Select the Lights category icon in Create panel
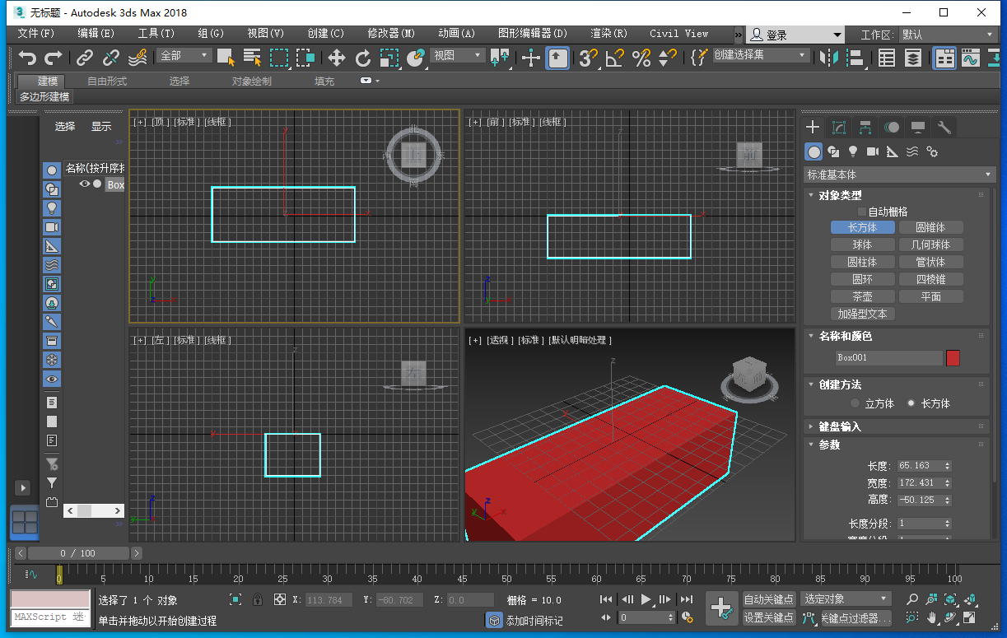Screen dimensions: 1007x638 (x=853, y=151)
